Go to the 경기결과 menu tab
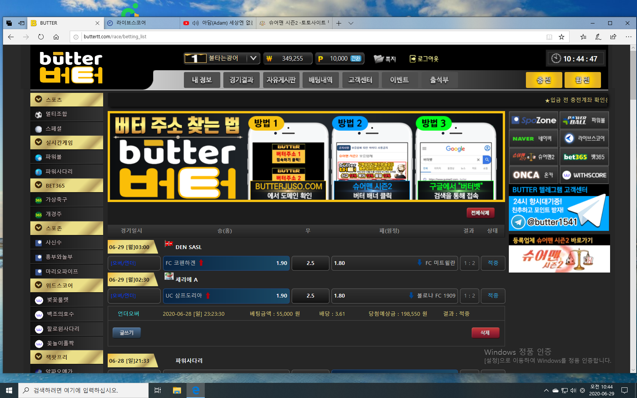 pyautogui.click(x=241, y=80)
